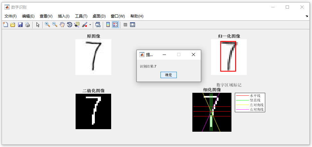Minimize the 数字识别 figure window
Screen dimensions: 312x147
273,7
